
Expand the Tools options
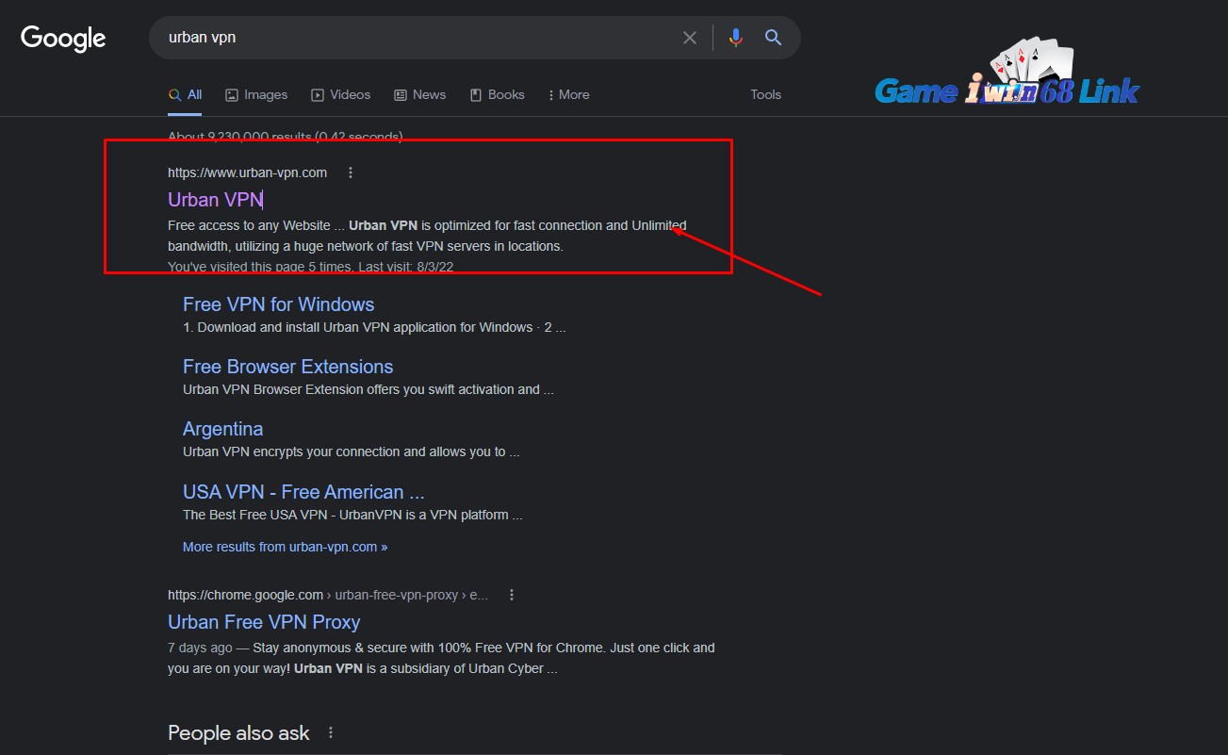pyautogui.click(x=765, y=94)
